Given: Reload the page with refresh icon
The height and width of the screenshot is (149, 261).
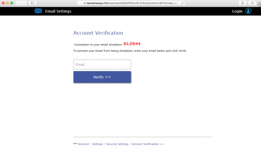Looking at the screenshot, I should (x=182, y=3).
